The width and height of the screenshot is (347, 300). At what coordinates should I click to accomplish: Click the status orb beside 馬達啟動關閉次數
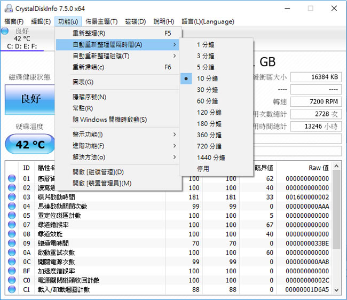click(x=12, y=207)
